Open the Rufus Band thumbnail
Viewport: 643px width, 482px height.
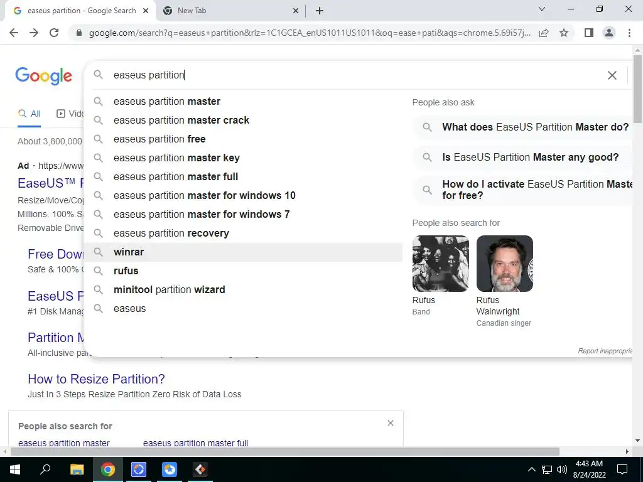pyautogui.click(x=440, y=264)
